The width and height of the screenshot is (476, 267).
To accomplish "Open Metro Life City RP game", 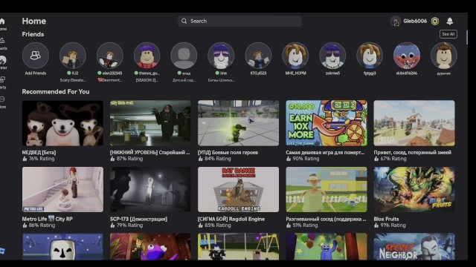I will 62,190.
